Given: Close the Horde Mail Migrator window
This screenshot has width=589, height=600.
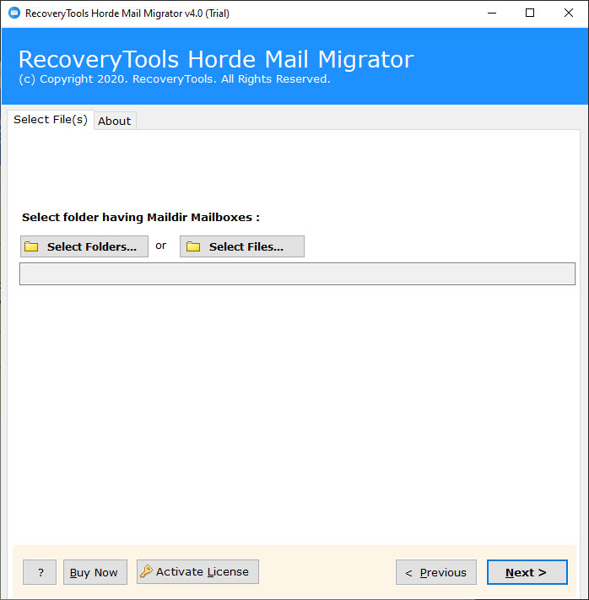Looking at the screenshot, I should coord(569,13).
